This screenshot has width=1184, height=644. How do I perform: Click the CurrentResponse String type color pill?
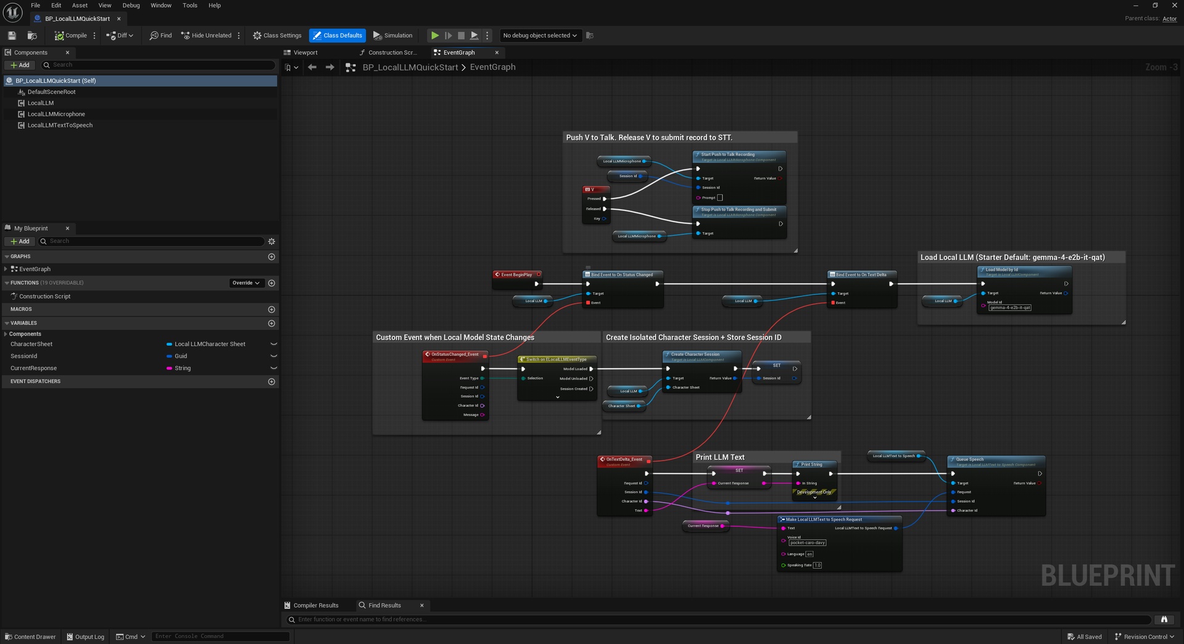pos(169,368)
